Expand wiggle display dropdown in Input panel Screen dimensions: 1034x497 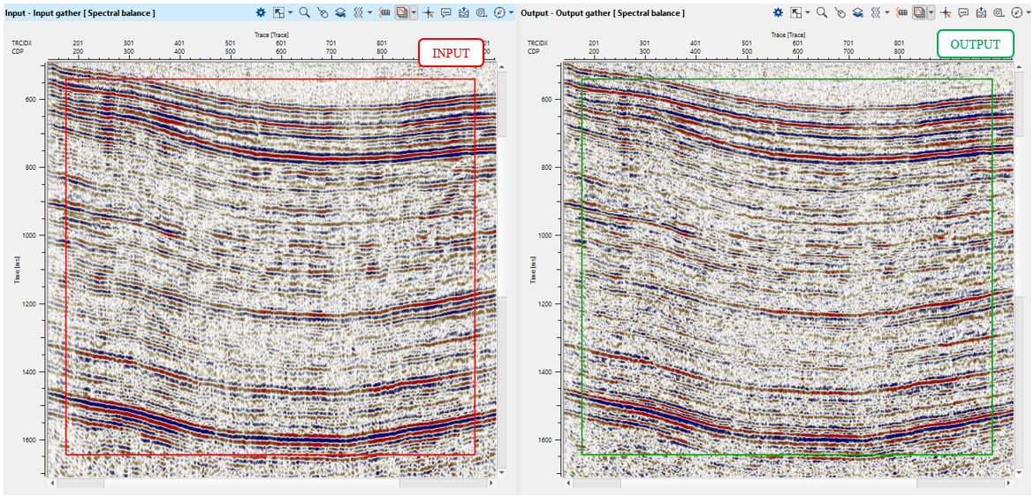(369, 13)
